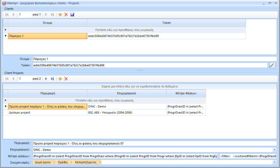Go to next client project record
Screen dimensions: 280x168
click(46, 79)
